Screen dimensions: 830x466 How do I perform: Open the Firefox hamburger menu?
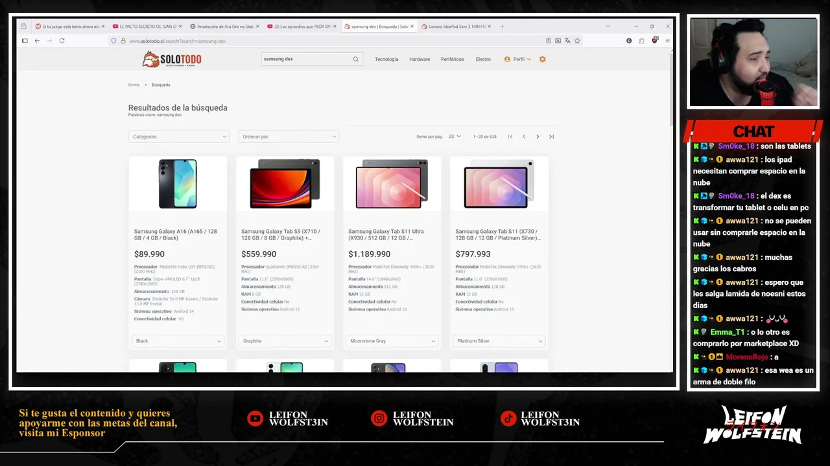667,41
